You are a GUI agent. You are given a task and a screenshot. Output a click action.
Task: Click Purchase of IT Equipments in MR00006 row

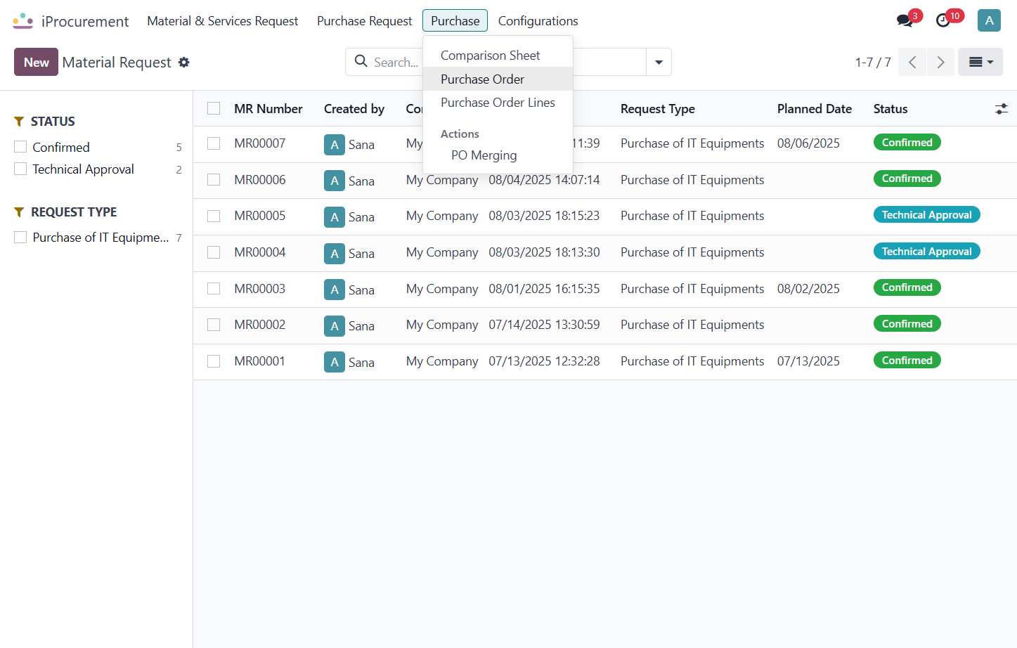coord(692,180)
